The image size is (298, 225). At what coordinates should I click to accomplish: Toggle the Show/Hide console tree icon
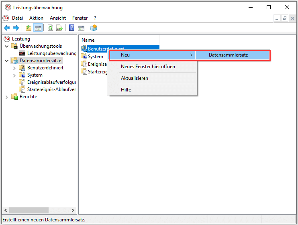coord(38,28)
